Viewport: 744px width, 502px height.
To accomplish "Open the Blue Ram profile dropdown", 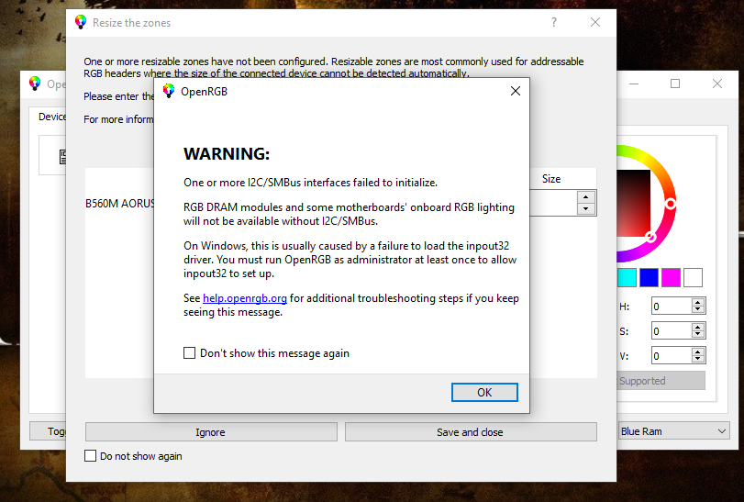I will pyautogui.click(x=673, y=431).
